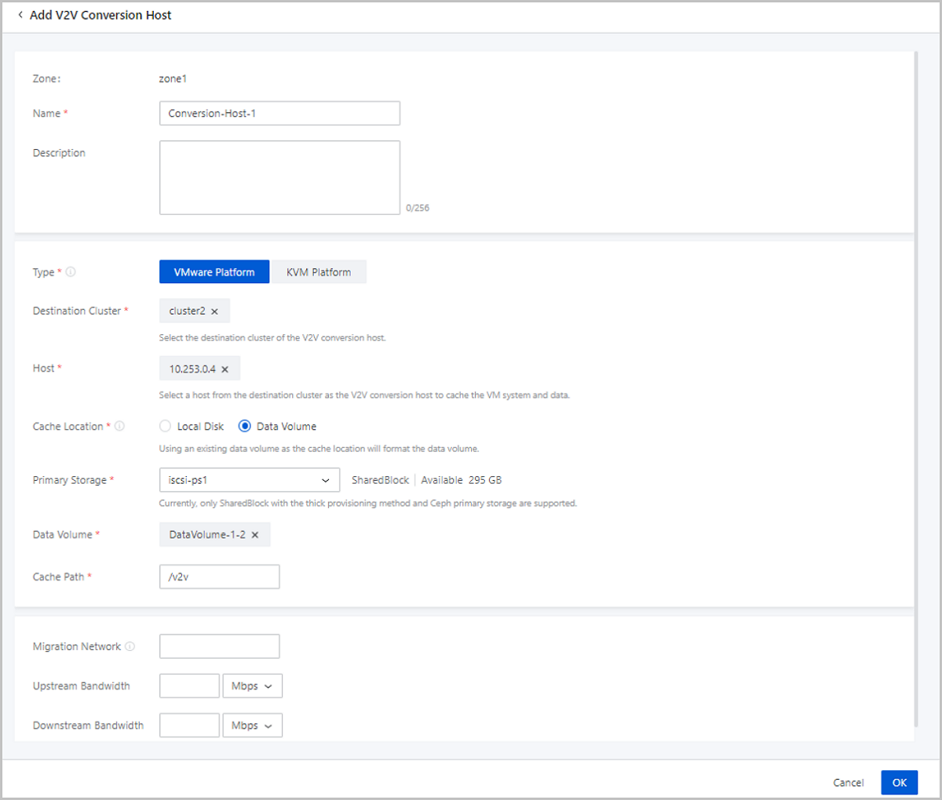Click the Cache Path field
This screenshot has height=800, width=942.
coord(219,576)
